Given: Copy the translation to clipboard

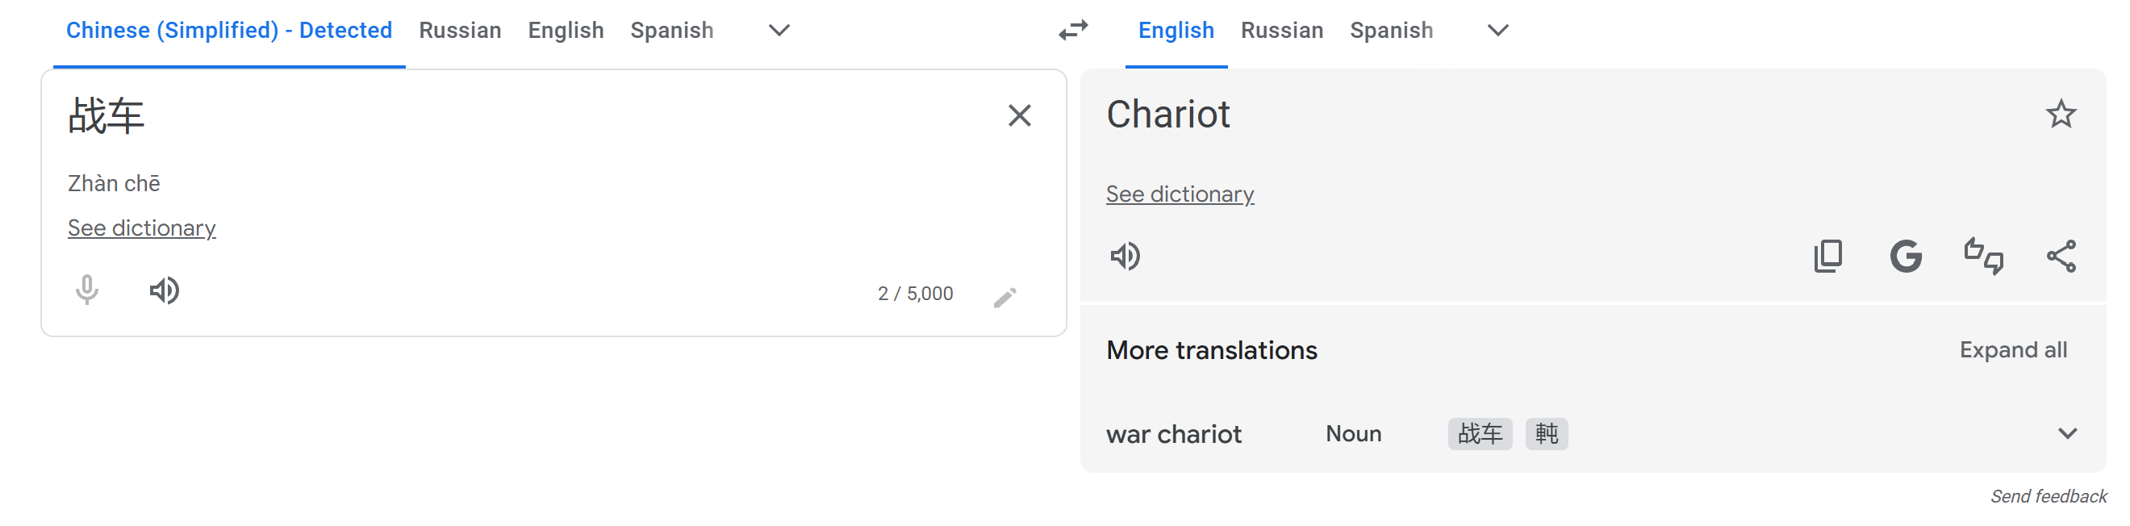Looking at the screenshot, I should pos(1827,257).
